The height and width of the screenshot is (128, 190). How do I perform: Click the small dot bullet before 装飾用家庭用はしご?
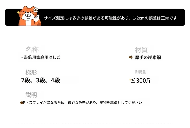click(22, 57)
